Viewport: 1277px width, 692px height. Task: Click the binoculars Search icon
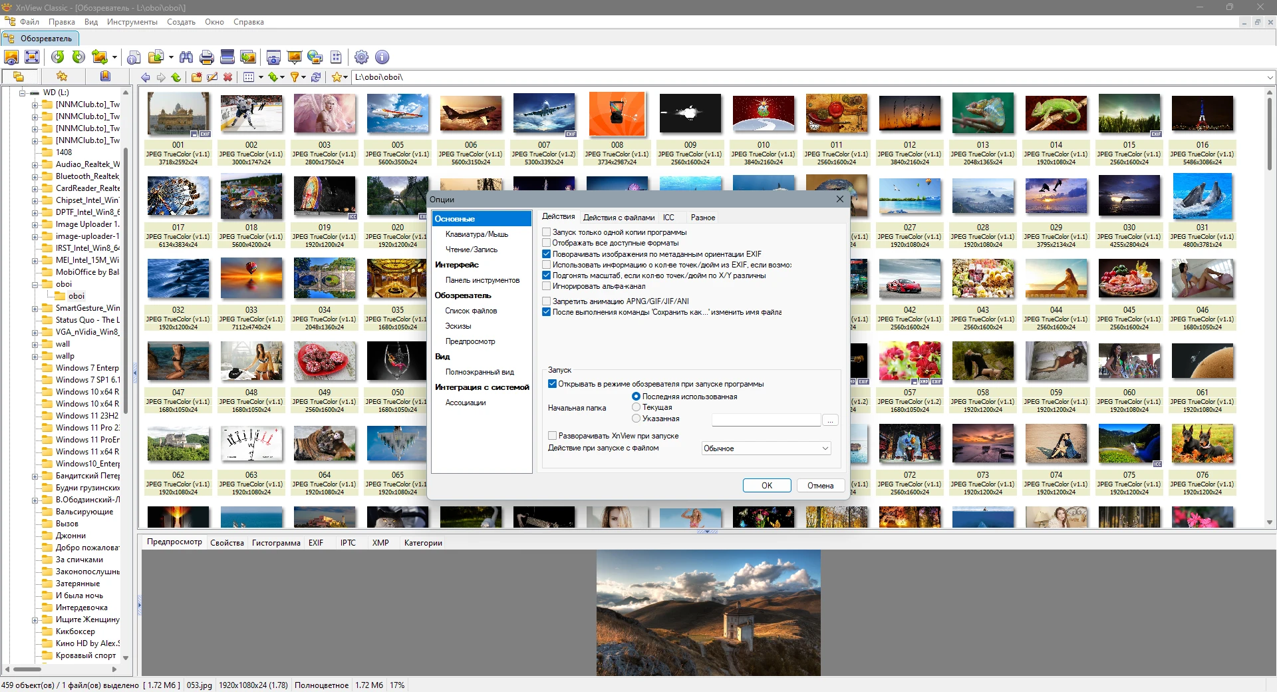pyautogui.click(x=186, y=57)
